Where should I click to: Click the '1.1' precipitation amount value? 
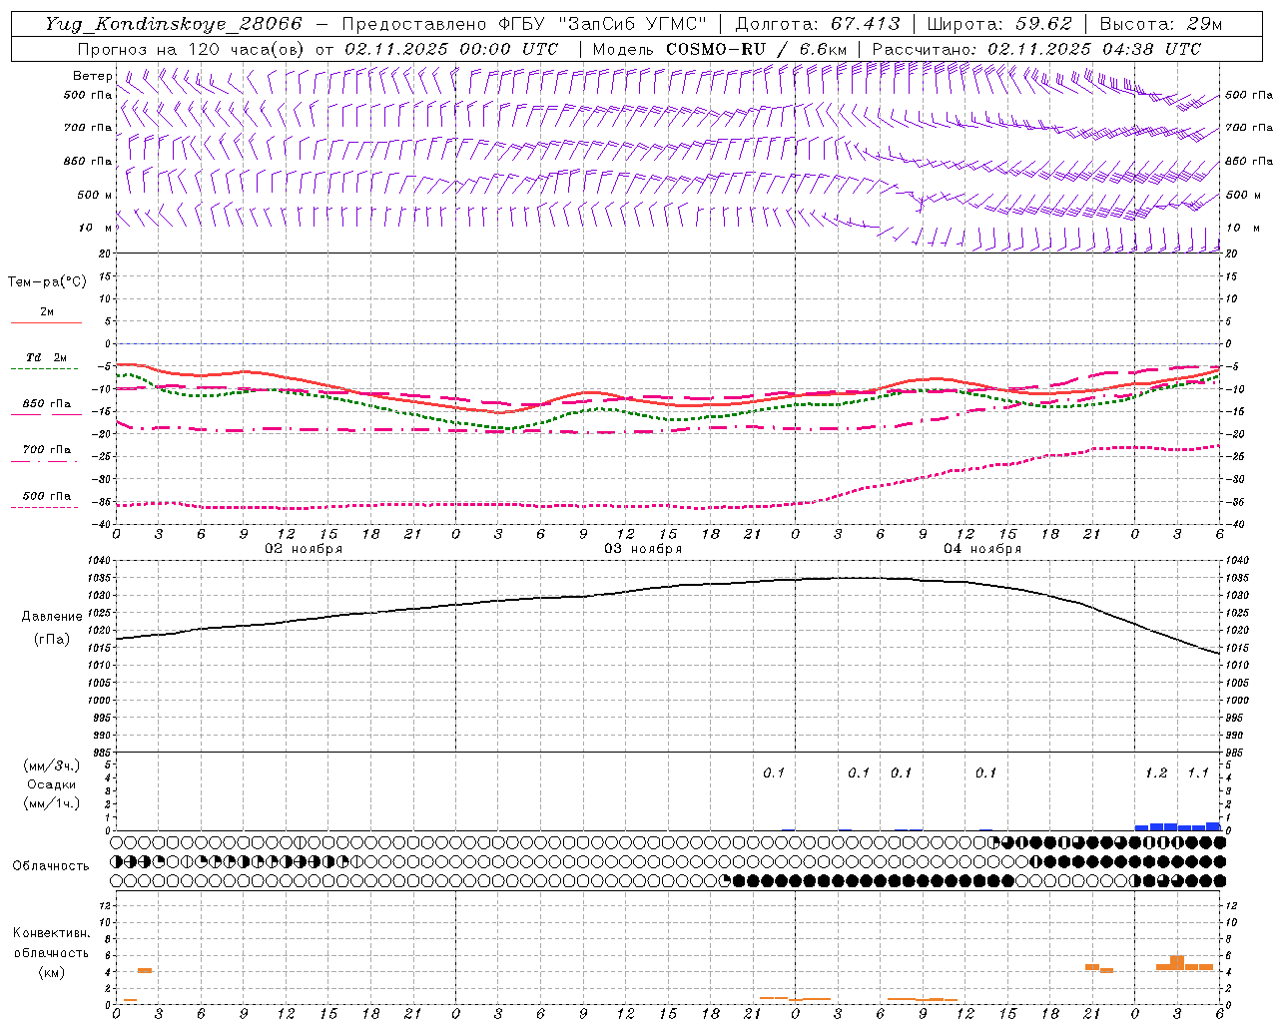tap(1198, 773)
